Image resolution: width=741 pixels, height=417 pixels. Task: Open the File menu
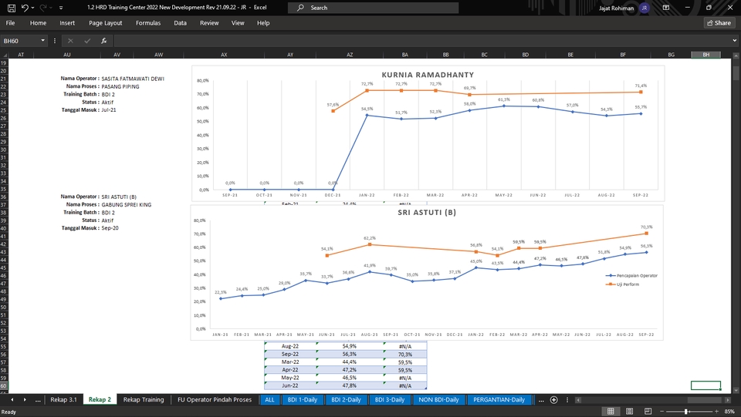(x=10, y=22)
